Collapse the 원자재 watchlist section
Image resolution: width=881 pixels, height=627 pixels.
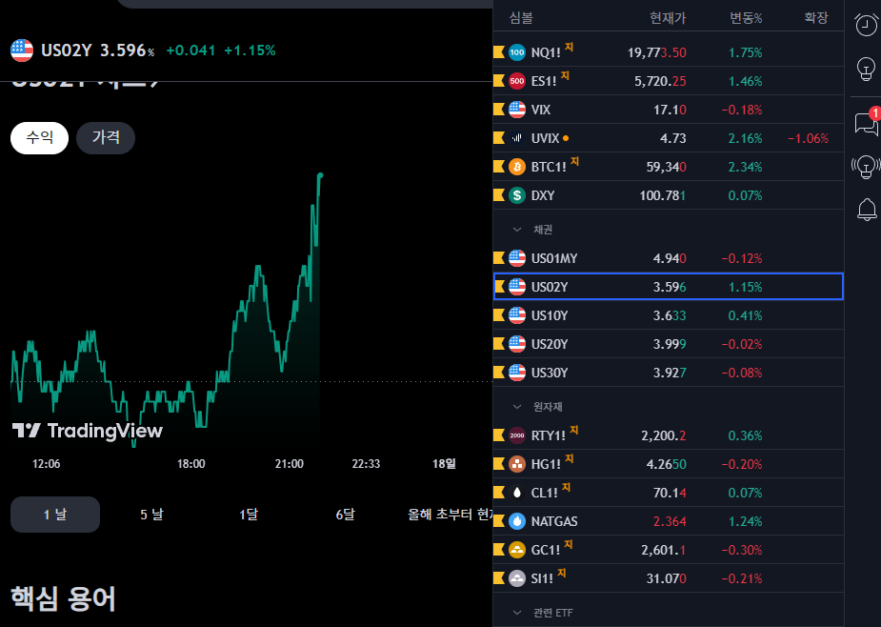coord(518,407)
